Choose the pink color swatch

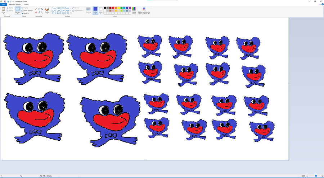point(113,10)
